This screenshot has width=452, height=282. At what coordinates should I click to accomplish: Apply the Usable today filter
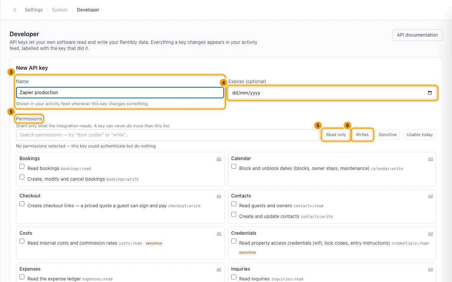[x=420, y=135]
